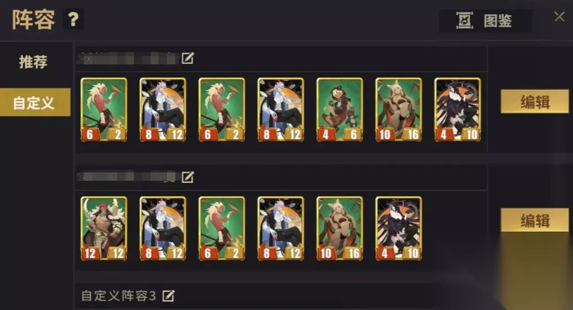Select first card in first lineup (6/2)
573x310 pixels.
(104, 110)
